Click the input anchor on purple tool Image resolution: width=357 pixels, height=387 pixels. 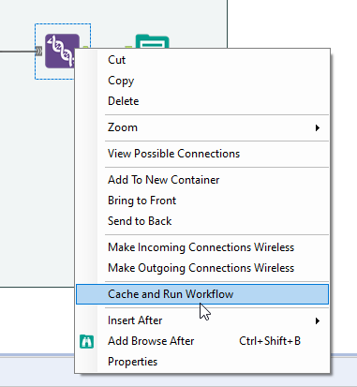tap(38, 51)
